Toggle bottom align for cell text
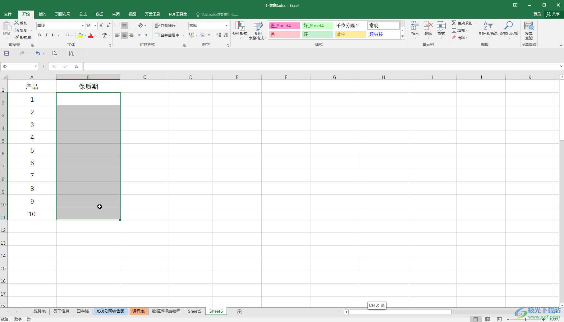 131,25
